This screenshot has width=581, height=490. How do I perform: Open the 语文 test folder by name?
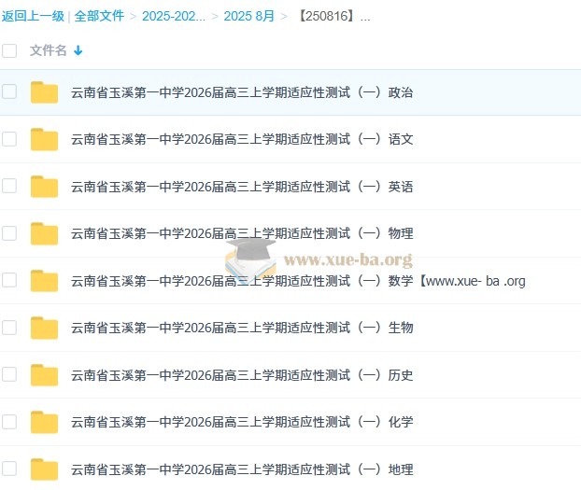tap(242, 139)
